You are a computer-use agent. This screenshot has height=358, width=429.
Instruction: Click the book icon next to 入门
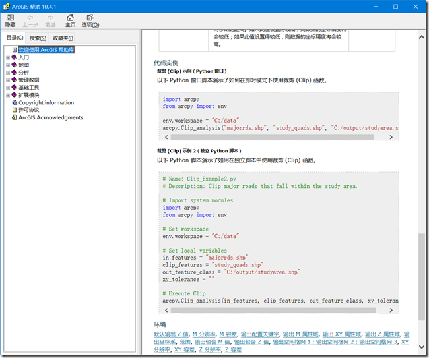15,57
